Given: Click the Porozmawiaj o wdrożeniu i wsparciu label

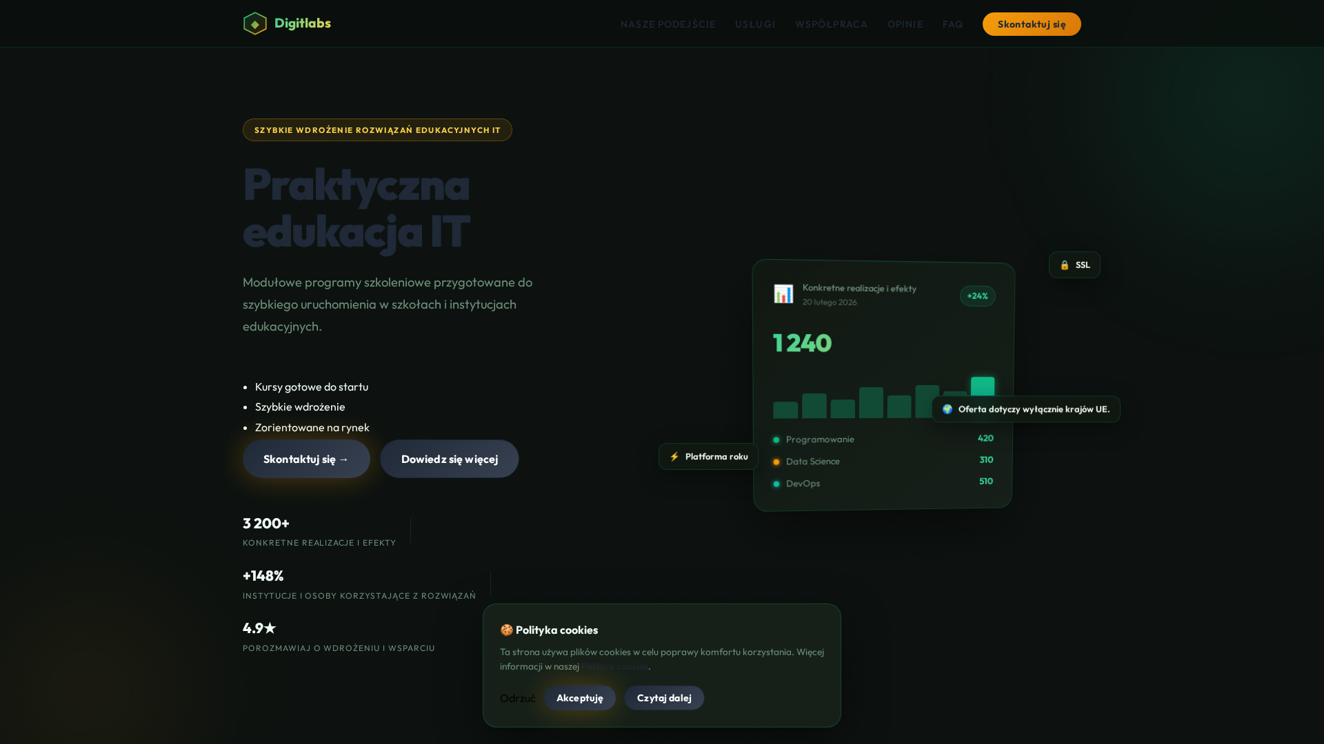Looking at the screenshot, I should pyautogui.click(x=339, y=648).
